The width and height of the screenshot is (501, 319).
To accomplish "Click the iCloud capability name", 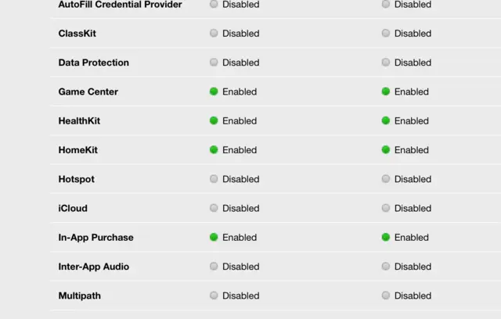I will (x=73, y=208).
